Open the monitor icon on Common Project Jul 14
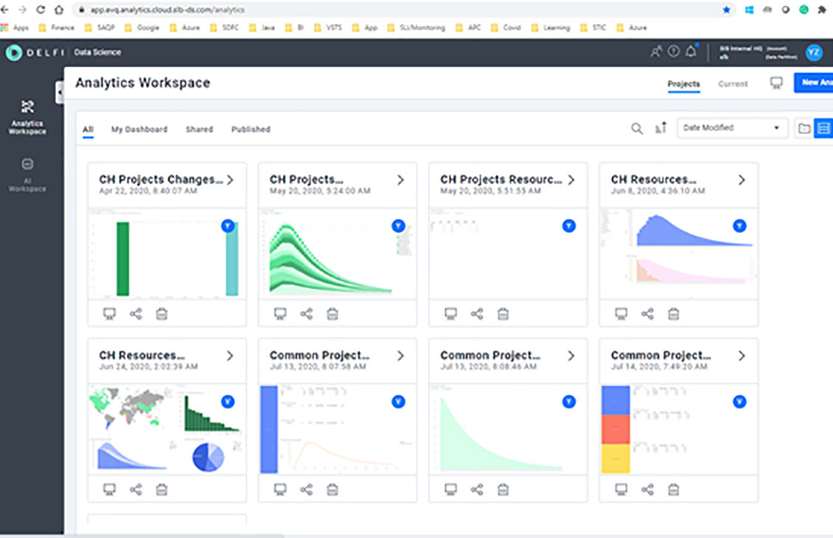The image size is (833, 538). pos(621,489)
